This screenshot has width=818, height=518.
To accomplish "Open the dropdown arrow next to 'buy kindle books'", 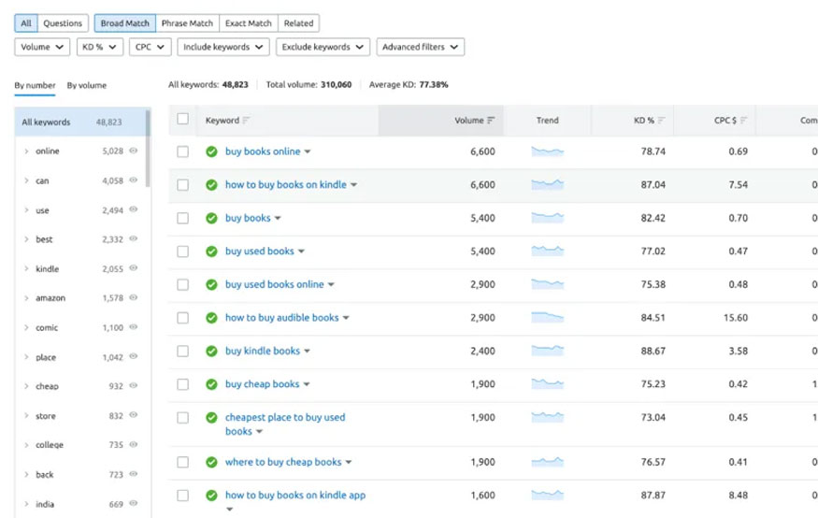I will click(308, 352).
